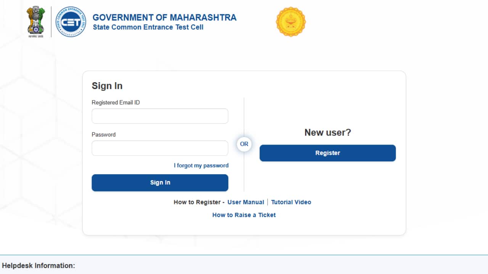
Task: Click the State Emblem of India logo
Action: [x=35, y=21]
